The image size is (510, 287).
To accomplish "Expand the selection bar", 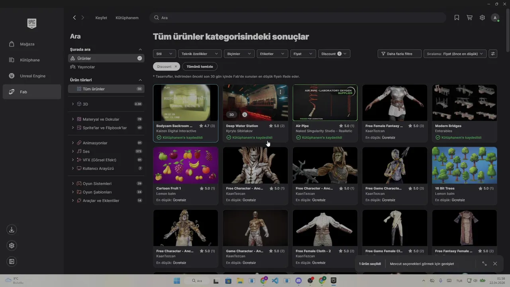I will tap(484, 263).
